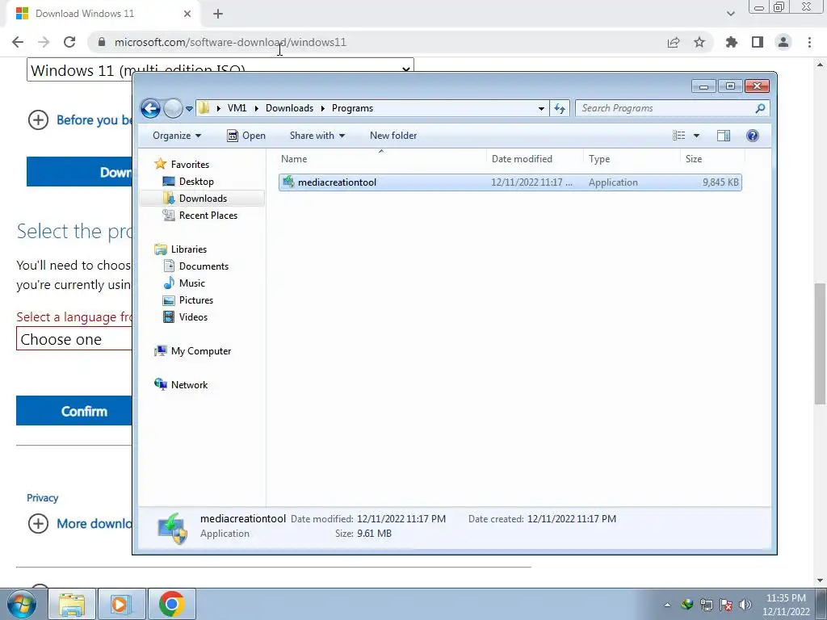Open 'Choose one' language dropdown
Screen dimensions: 827x620
pyautogui.click(x=73, y=339)
